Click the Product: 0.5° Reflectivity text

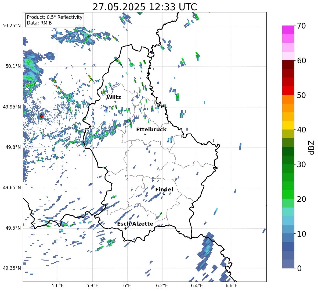(x=55, y=17)
